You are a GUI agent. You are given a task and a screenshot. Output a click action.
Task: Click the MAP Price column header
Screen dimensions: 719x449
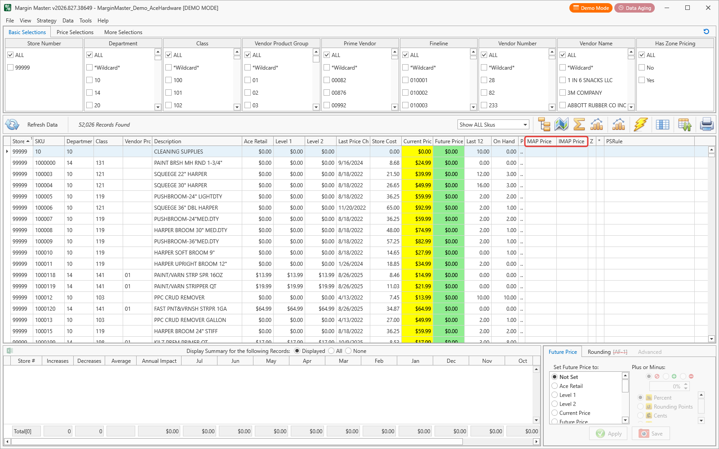tap(541, 141)
